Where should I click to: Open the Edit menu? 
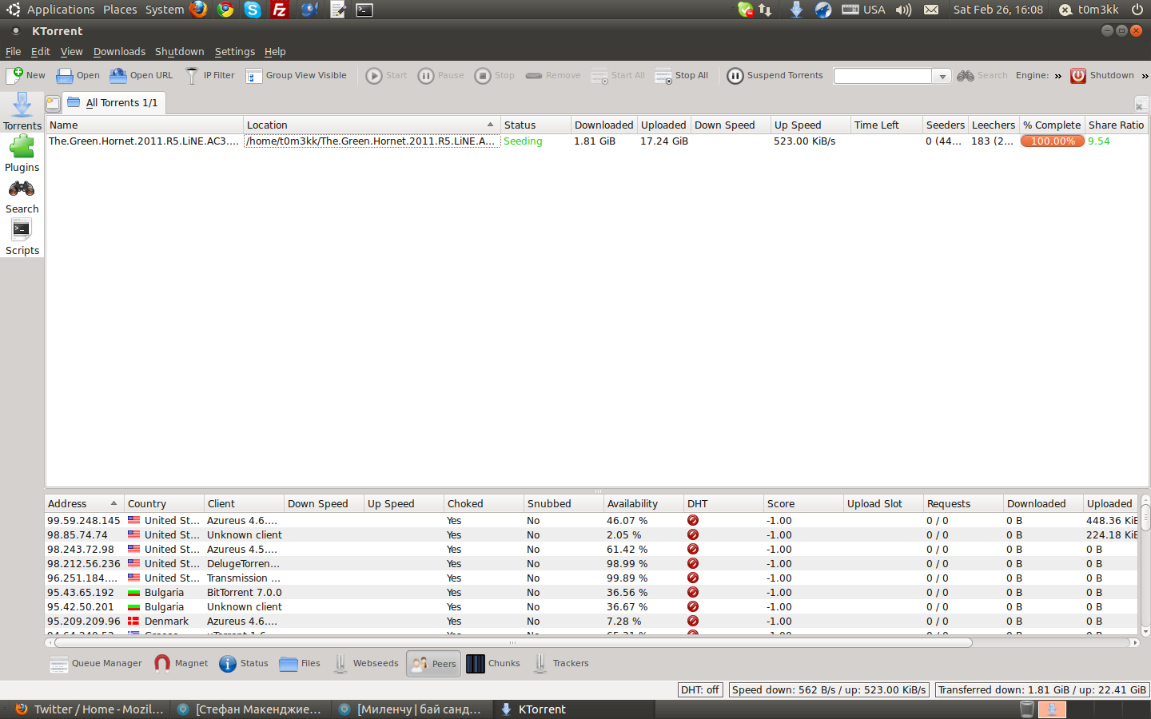[40, 52]
